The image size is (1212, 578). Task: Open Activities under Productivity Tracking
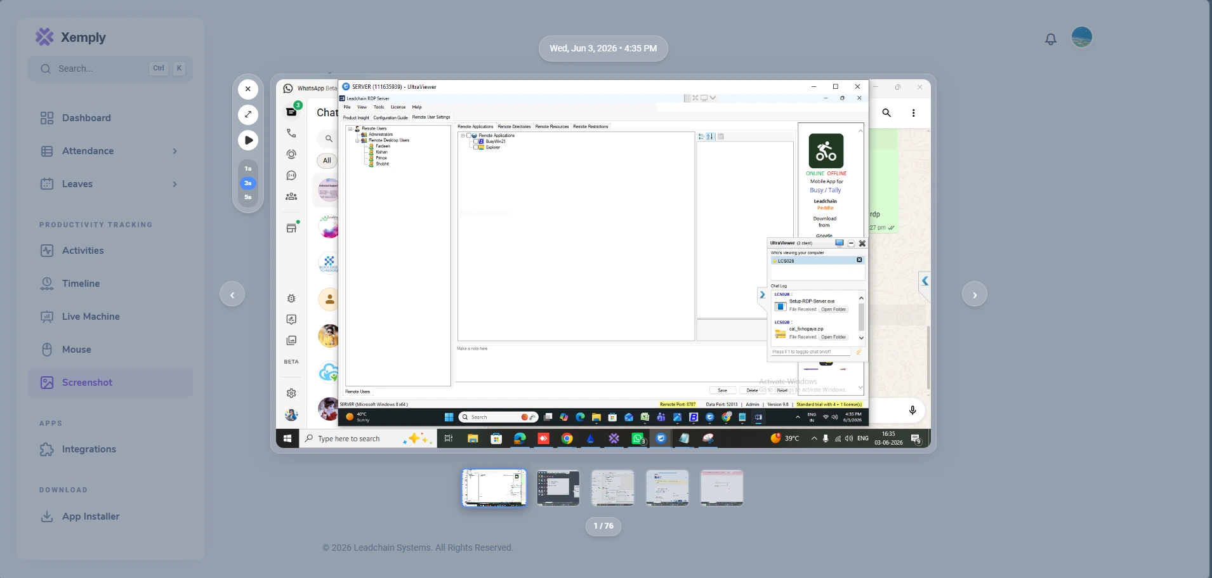110,251
